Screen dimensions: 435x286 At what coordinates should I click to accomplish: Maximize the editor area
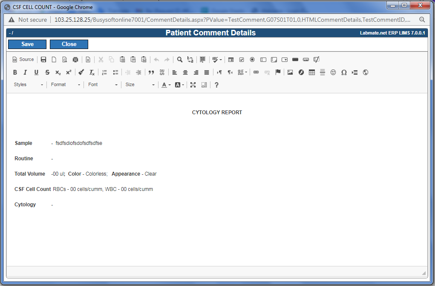pyautogui.click(x=193, y=85)
